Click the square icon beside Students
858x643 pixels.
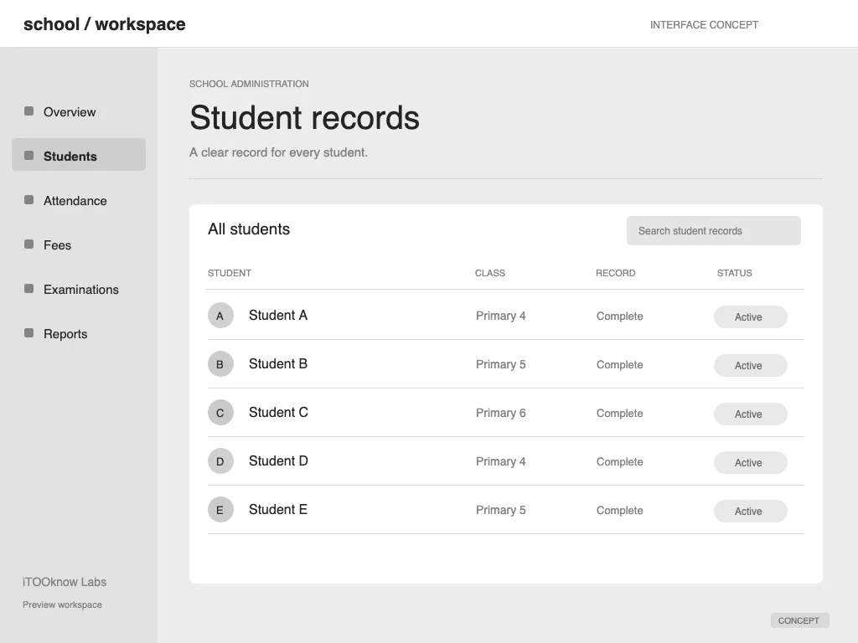(x=29, y=155)
